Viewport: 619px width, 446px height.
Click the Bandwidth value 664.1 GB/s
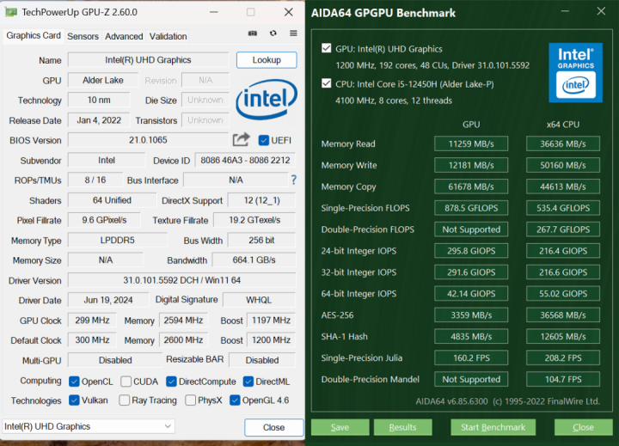pyautogui.click(x=254, y=260)
